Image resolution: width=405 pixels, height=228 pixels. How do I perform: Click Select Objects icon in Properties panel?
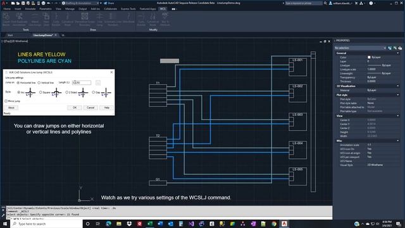pyautogui.click(x=395, y=48)
